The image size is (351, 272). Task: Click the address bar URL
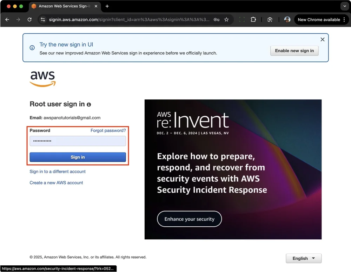129,19
